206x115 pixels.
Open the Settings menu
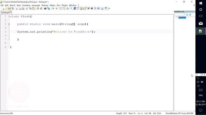45,5
